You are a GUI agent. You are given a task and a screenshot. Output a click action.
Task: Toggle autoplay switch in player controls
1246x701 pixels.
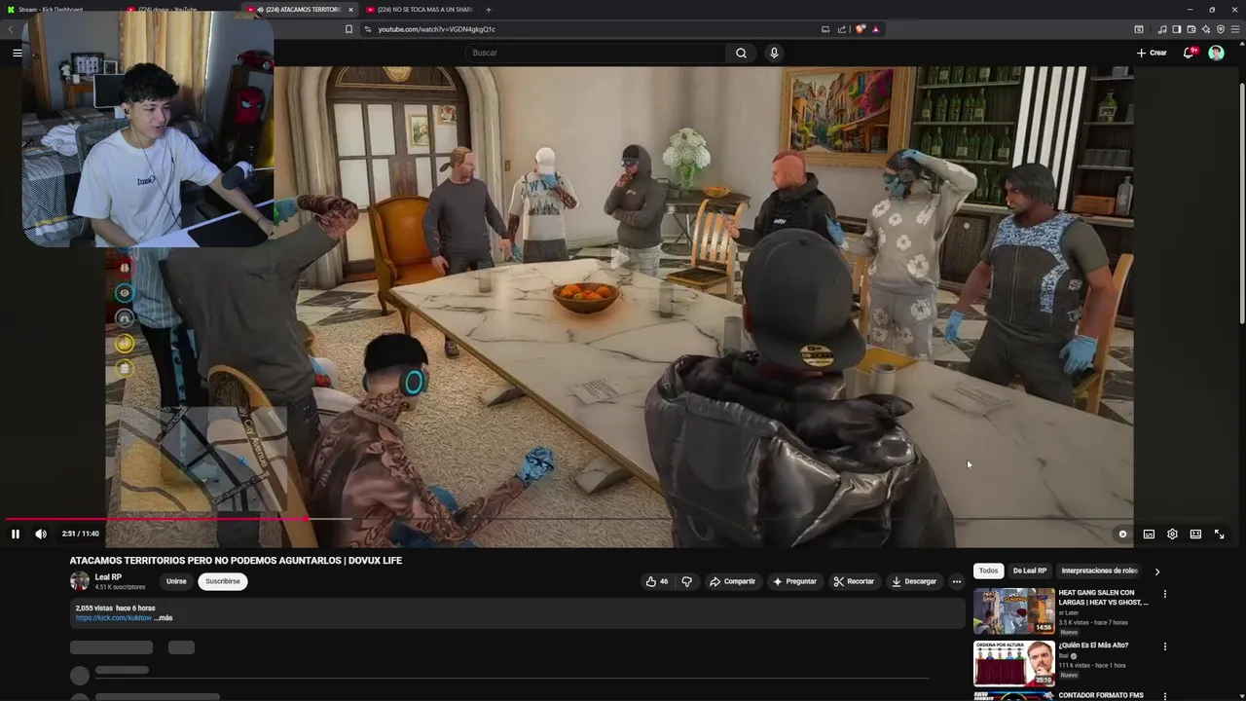point(1122,534)
